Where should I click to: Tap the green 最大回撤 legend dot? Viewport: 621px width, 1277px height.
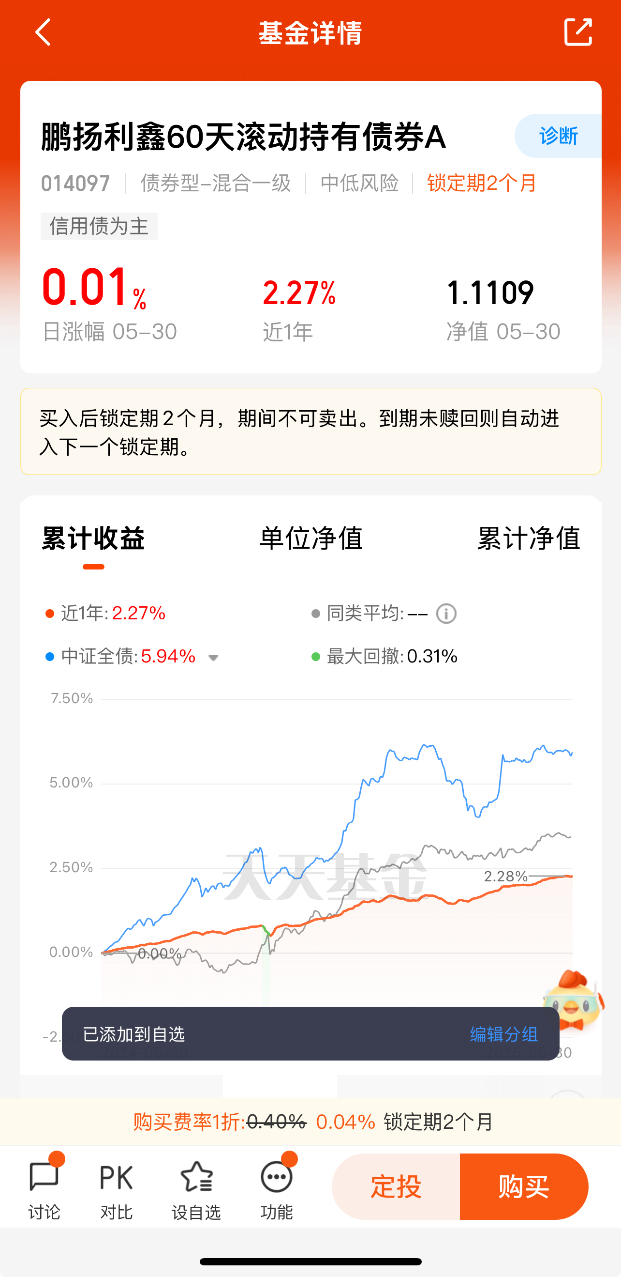tap(315, 657)
